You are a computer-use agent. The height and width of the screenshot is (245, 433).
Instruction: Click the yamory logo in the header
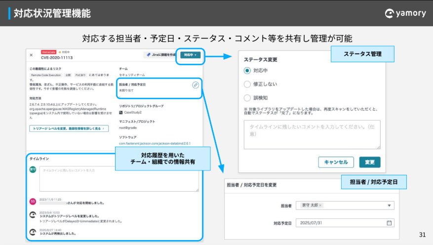[x=405, y=13]
